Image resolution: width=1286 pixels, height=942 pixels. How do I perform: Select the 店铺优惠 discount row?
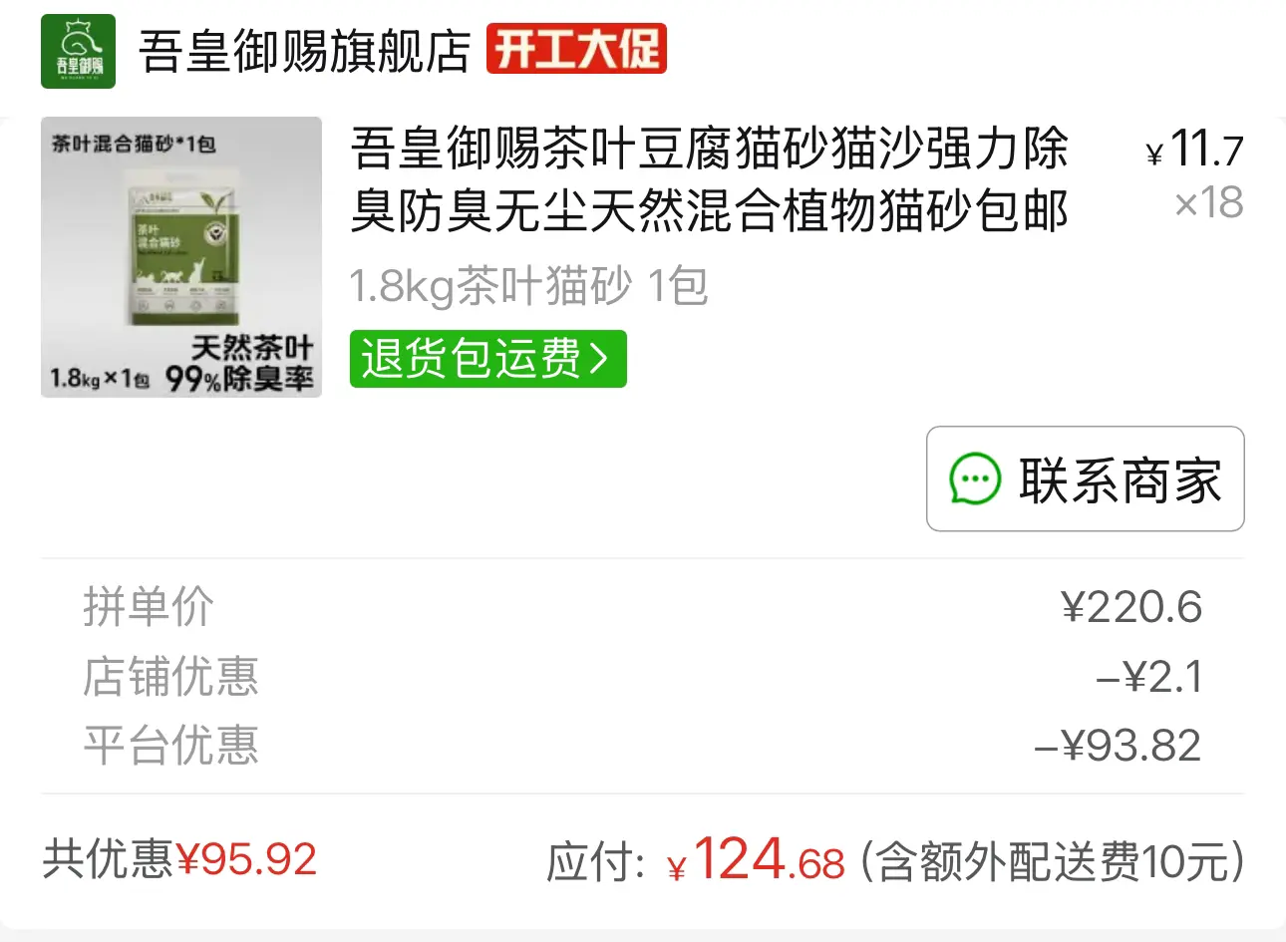pyautogui.click(x=643, y=677)
